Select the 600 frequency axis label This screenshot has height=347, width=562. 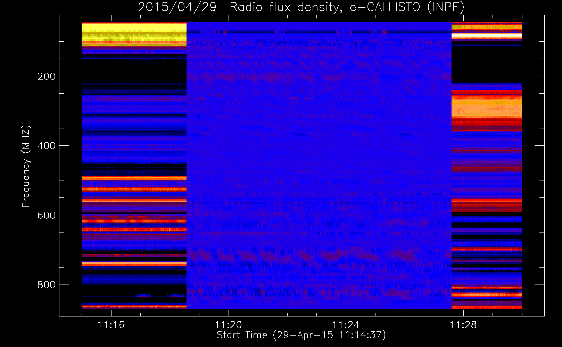click(47, 215)
